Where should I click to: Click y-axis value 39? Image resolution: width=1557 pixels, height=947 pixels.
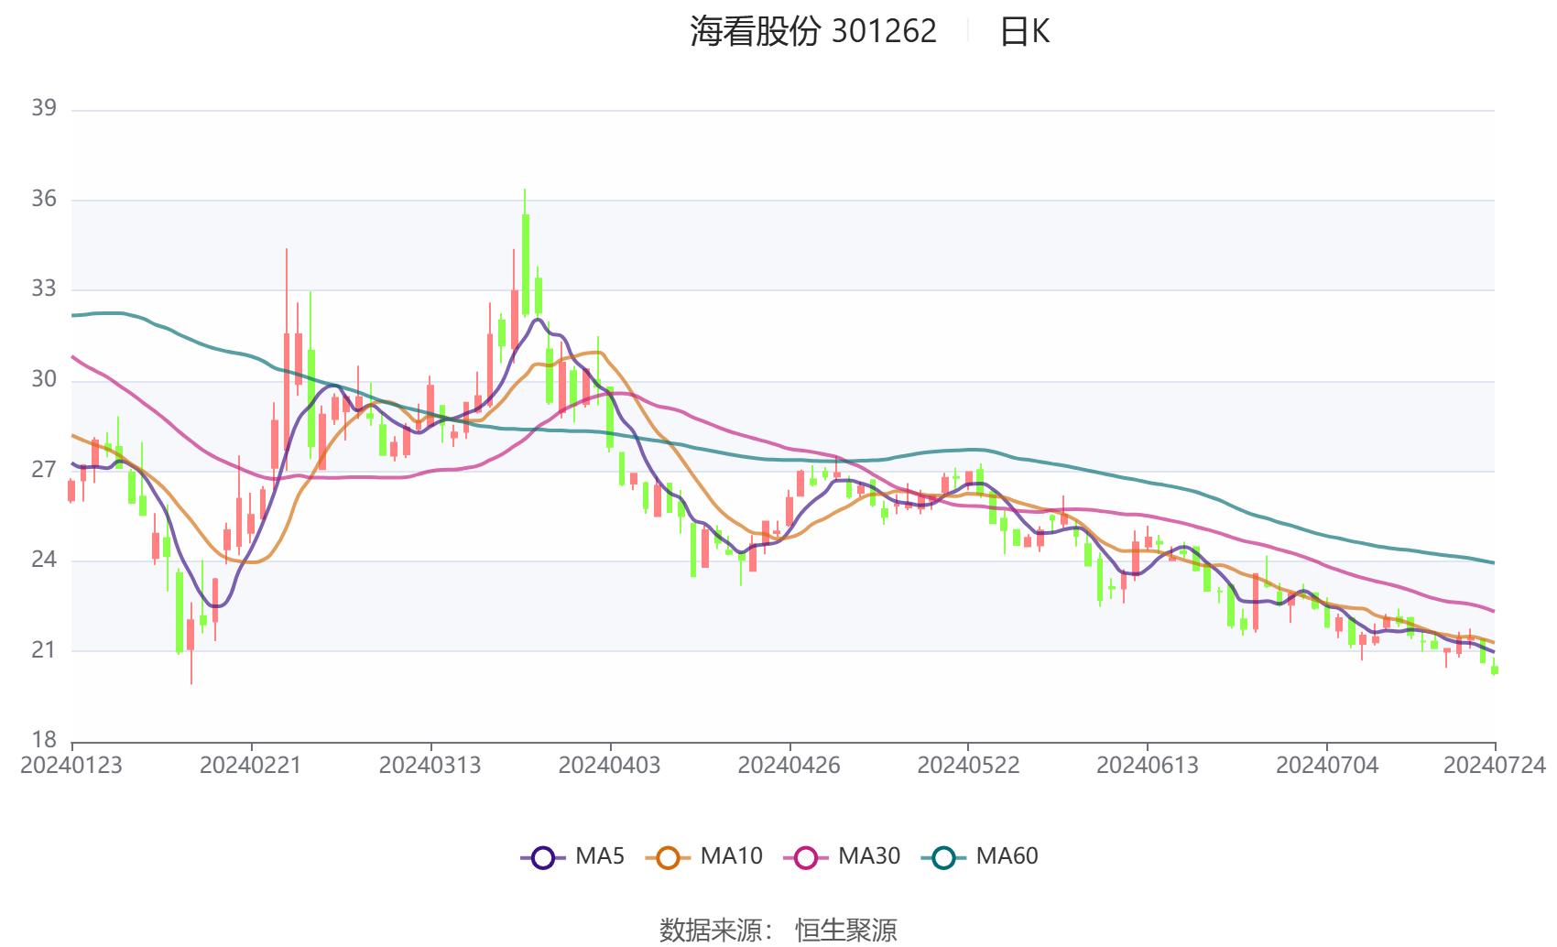[x=44, y=108]
